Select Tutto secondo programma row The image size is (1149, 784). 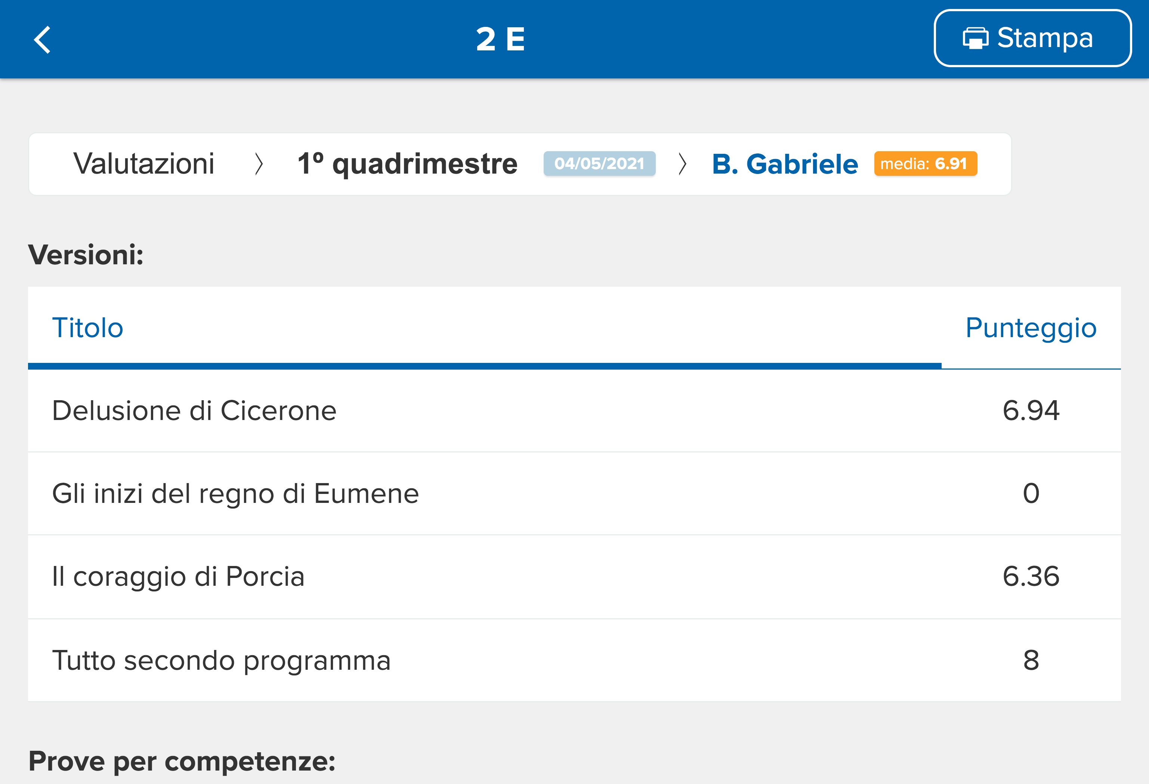tap(574, 660)
